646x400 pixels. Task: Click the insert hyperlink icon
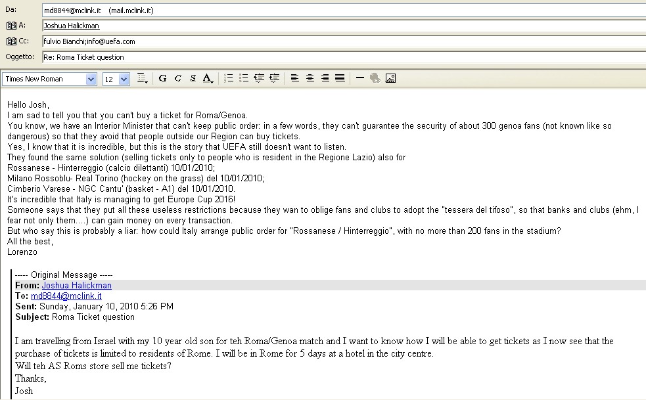375,78
